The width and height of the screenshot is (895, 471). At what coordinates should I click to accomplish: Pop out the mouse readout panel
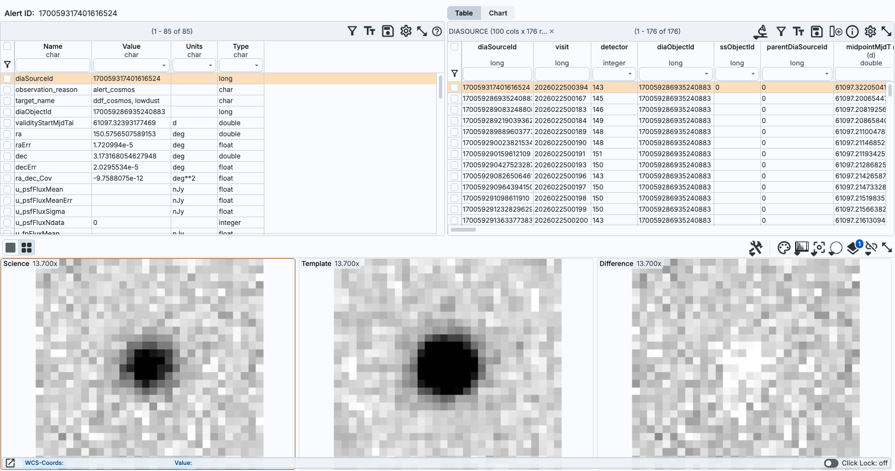pos(10,463)
